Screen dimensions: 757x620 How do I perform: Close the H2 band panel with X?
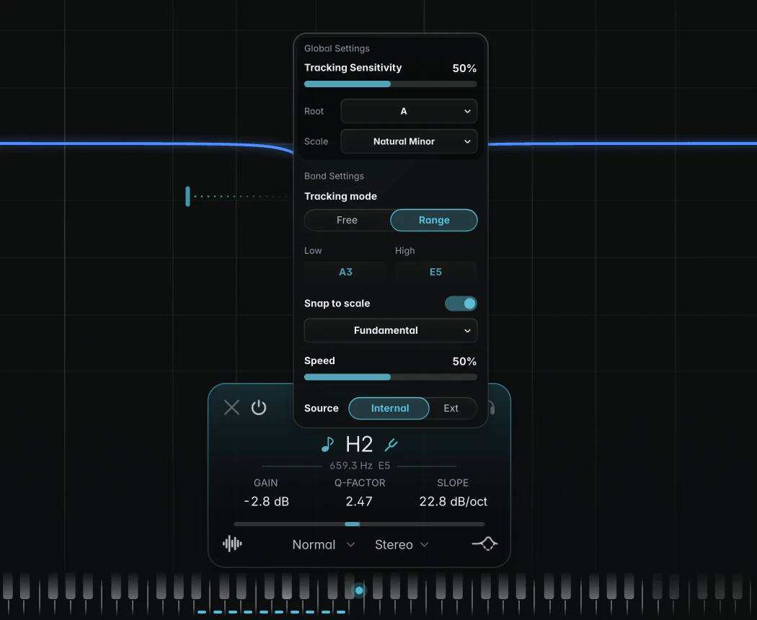pos(231,407)
